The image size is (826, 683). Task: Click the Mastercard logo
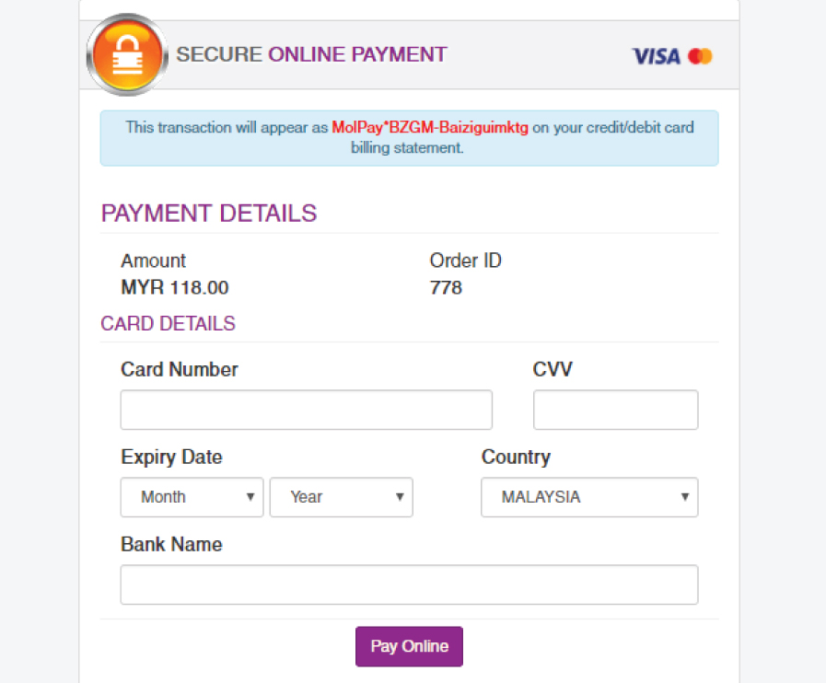700,56
